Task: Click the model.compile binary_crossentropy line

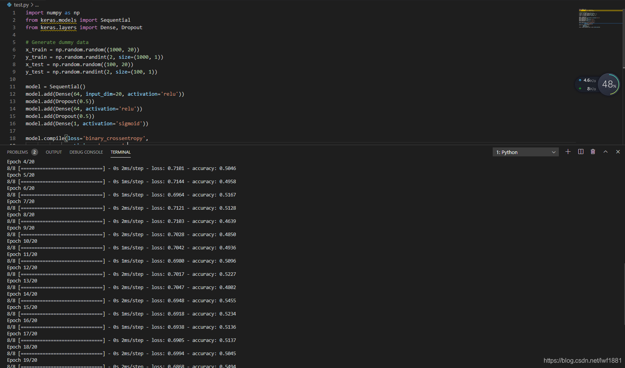Action: tap(87, 138)
